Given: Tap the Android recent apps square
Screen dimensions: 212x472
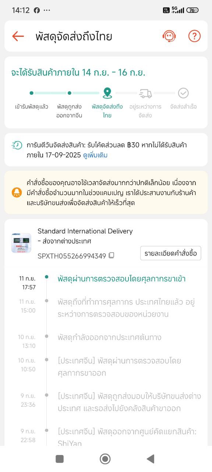Looking at the screenshot, I should click(x=60, y=459).
